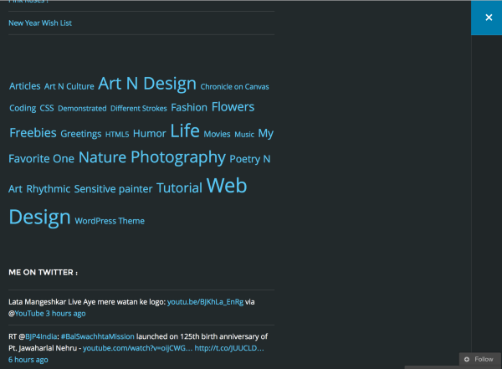This screenshot has width=502, height=369.
Task: Close the sidebar with the X icon
Action: (488, 18)
